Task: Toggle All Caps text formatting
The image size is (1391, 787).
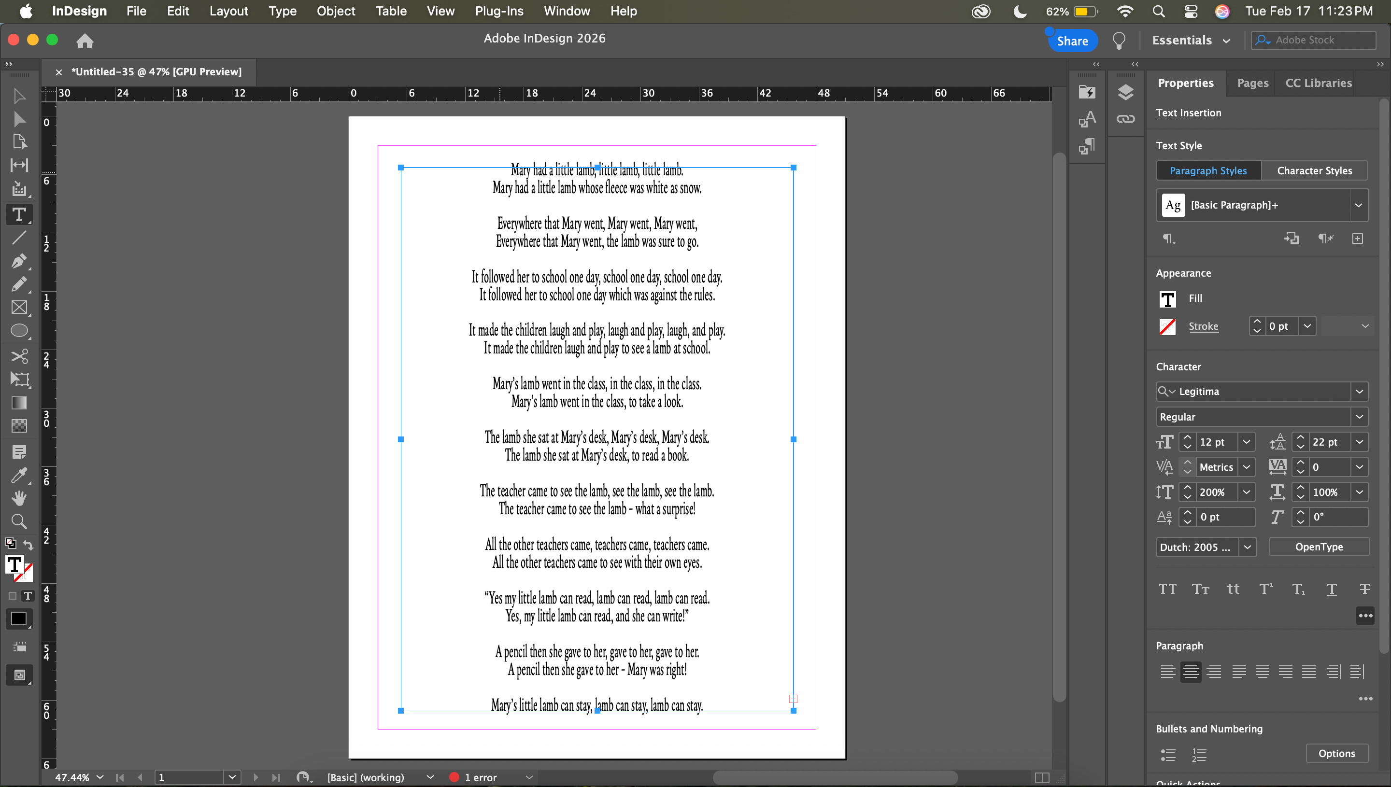Action: click(1167, 589)
